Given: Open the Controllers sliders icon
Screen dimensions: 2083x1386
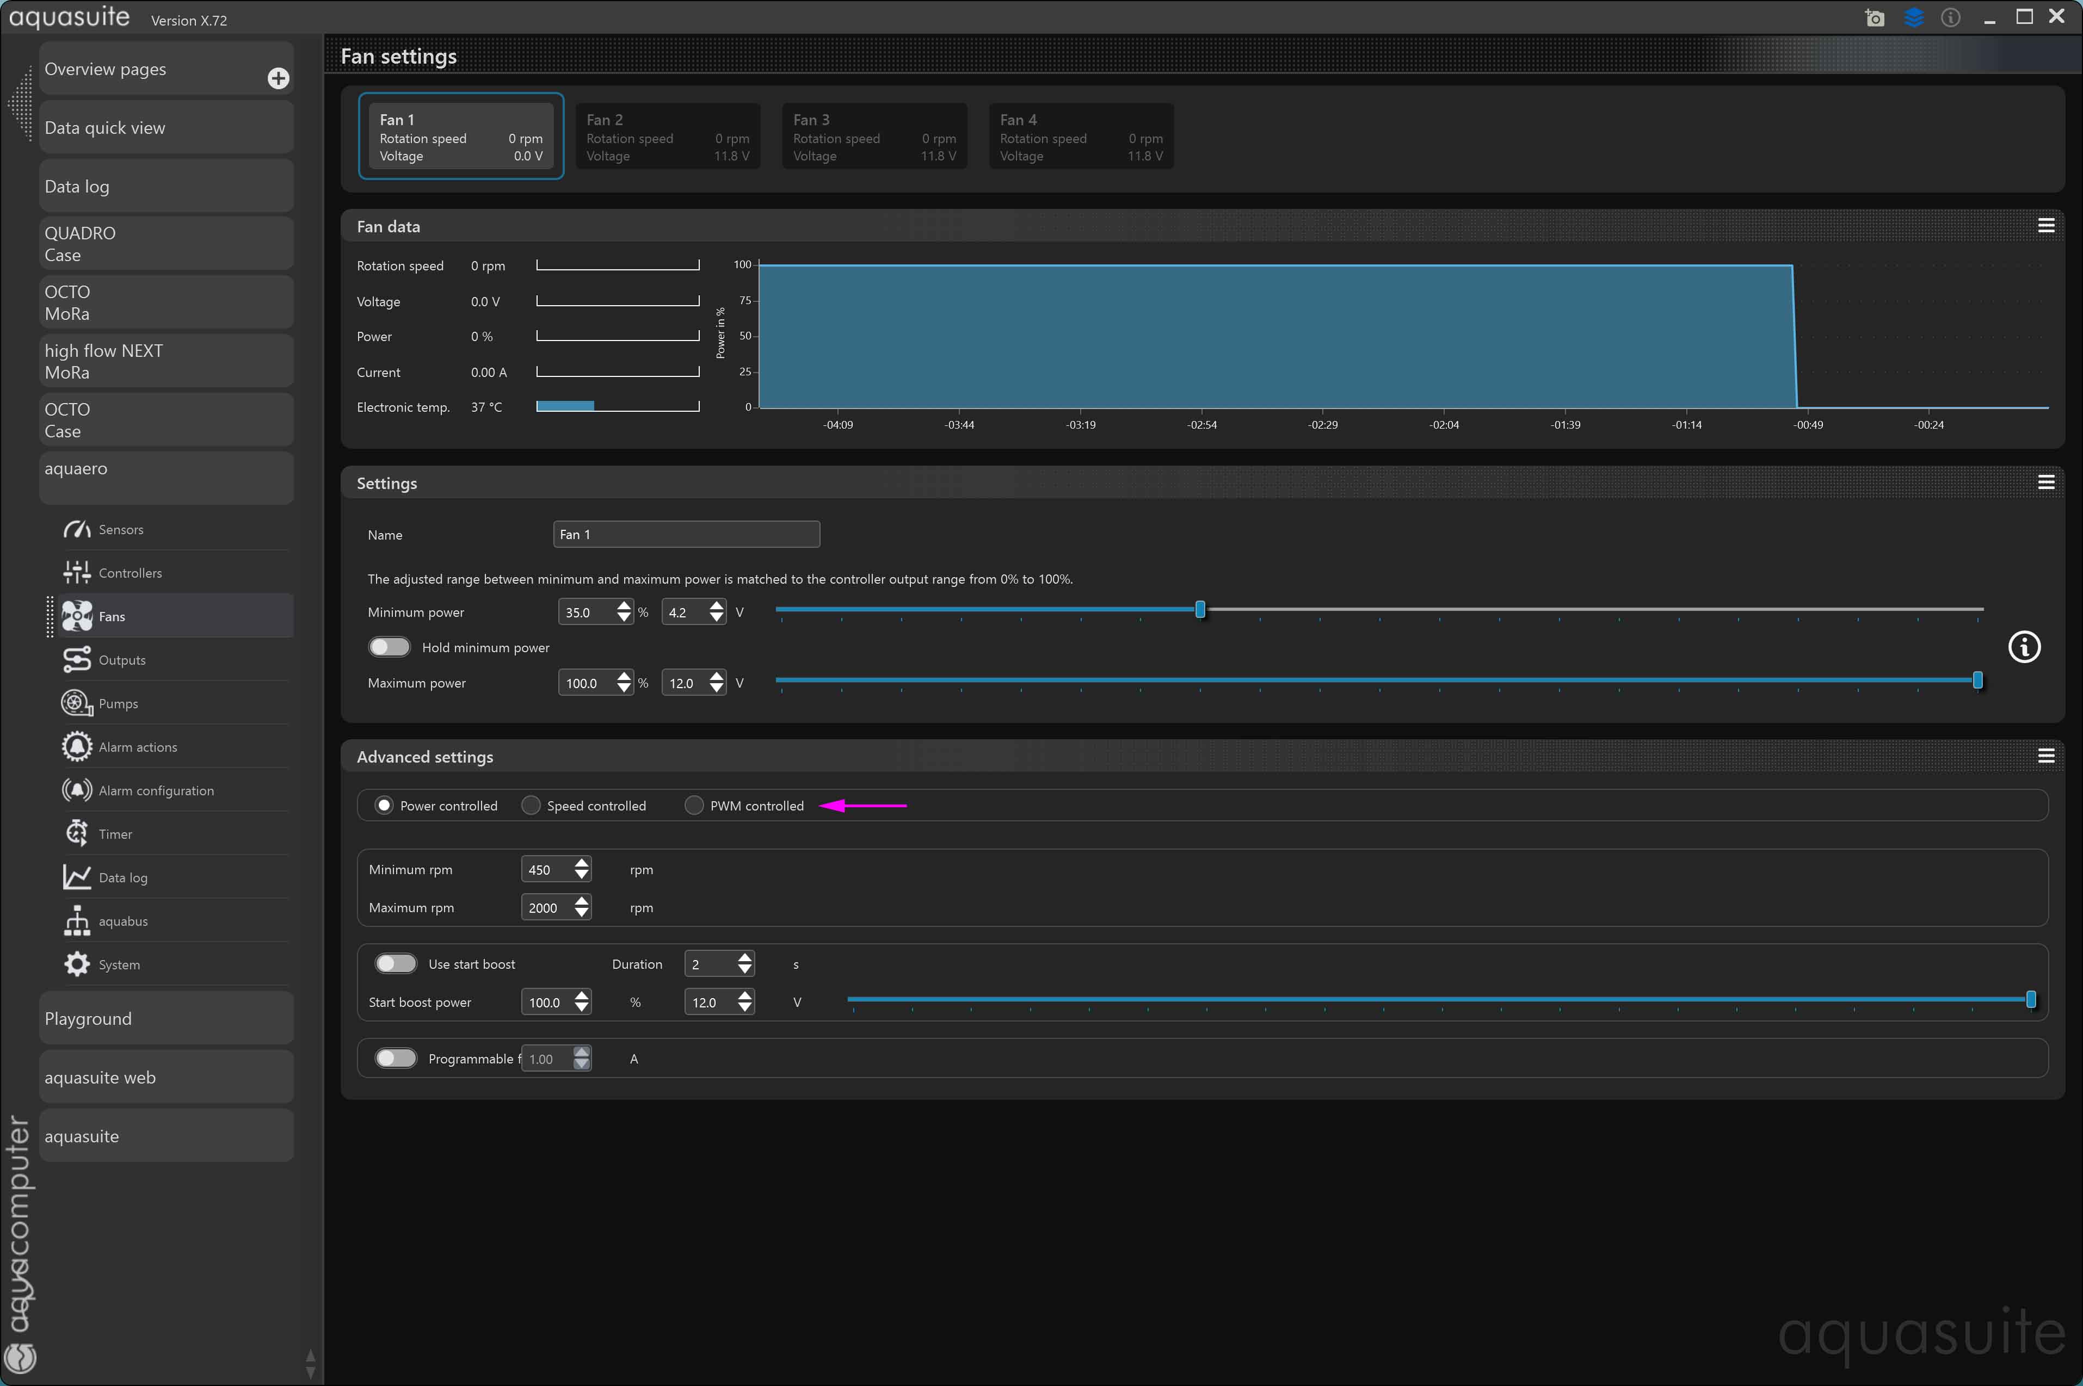Looking at the screenshot, I should coord(77,573).
